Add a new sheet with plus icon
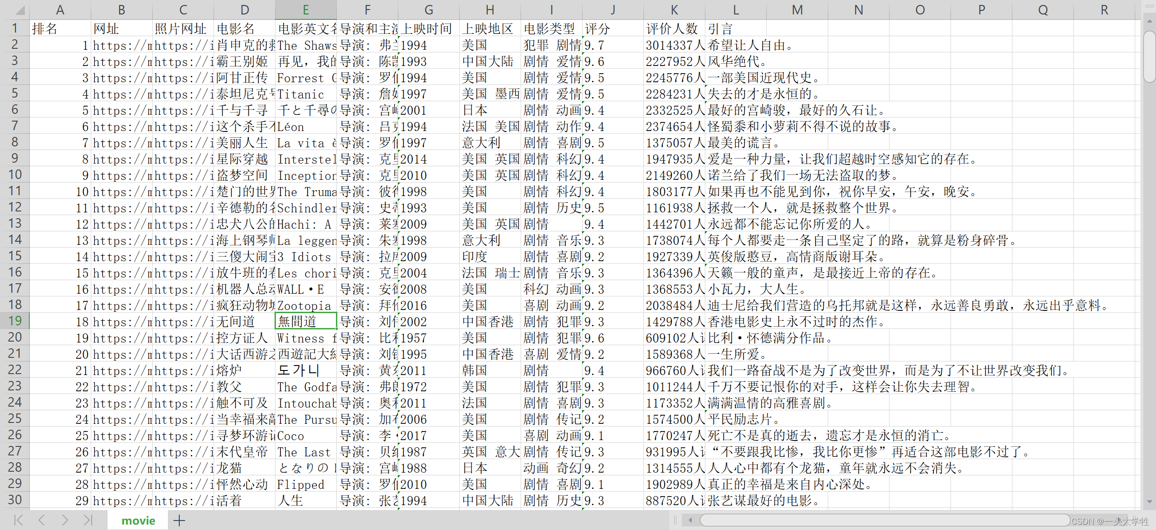Image resolution: width=1156 pixels, height=530 pixels. [x=179, y=521]
